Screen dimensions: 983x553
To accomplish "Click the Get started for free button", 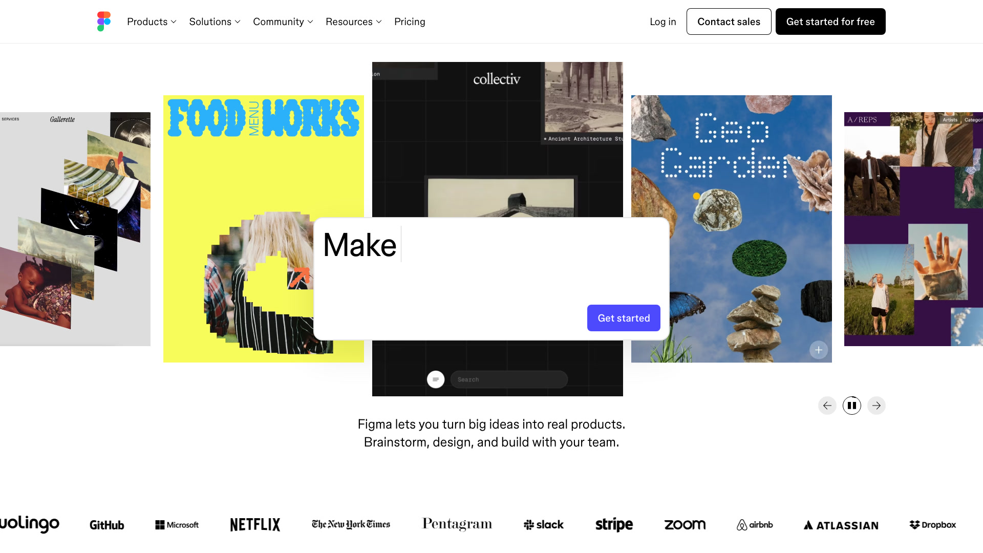I will tap(830, 21).
